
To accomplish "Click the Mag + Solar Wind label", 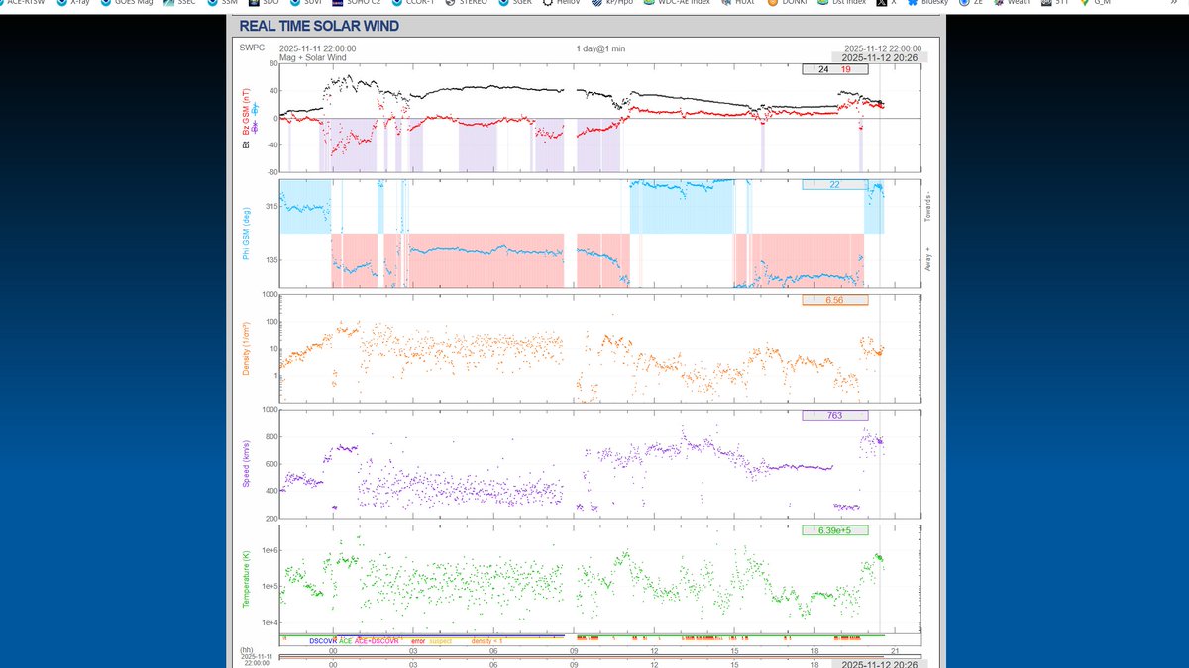I will coord(313,57).
